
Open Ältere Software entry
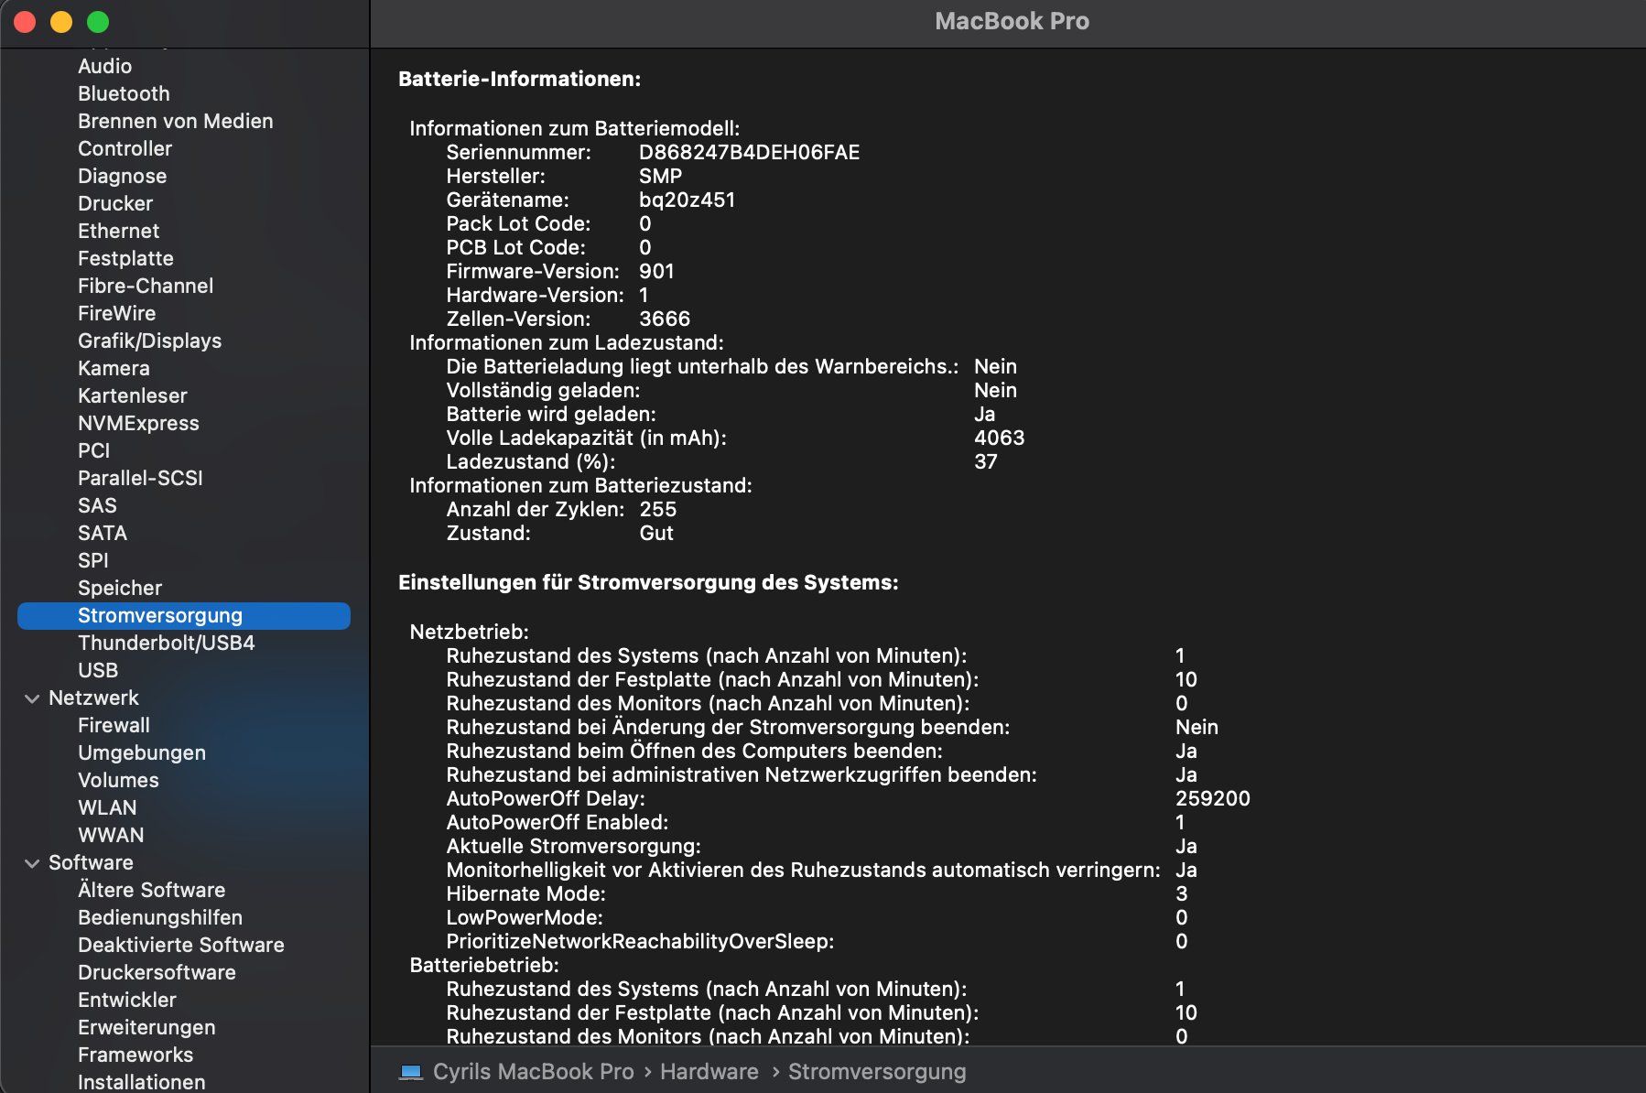pos(151,890)
